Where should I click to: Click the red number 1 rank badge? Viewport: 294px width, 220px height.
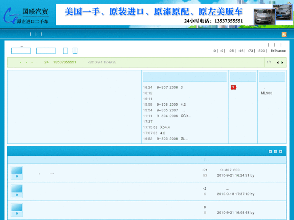233,87
